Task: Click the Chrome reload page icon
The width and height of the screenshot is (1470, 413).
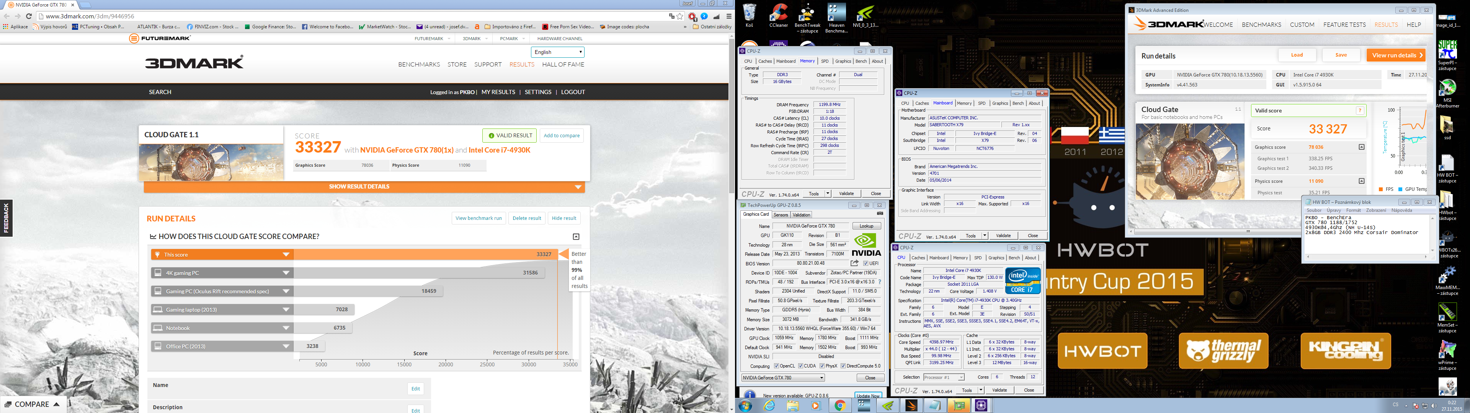Action: click(x=29, y=16)
